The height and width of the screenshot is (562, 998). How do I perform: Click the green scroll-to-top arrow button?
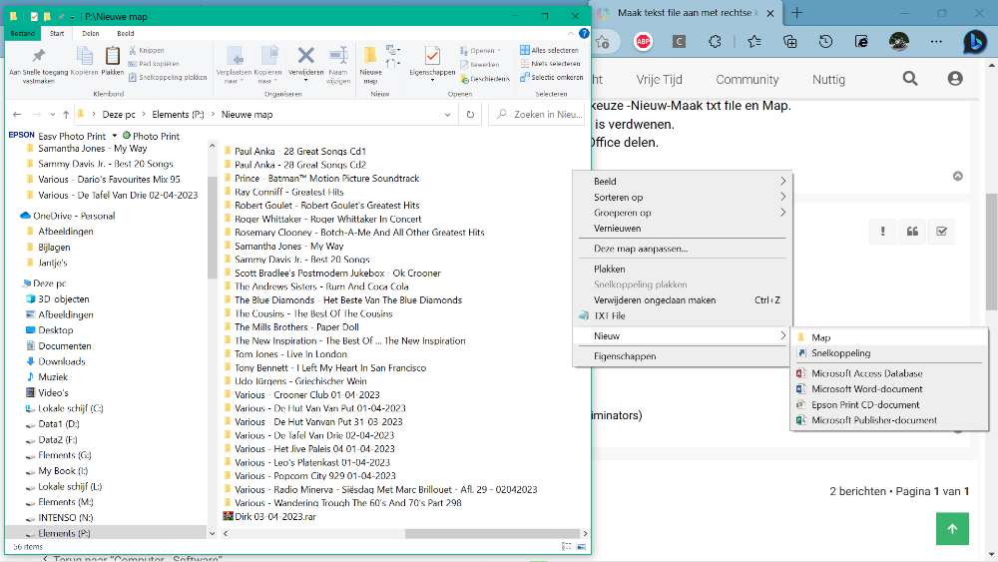coord(952,528)
